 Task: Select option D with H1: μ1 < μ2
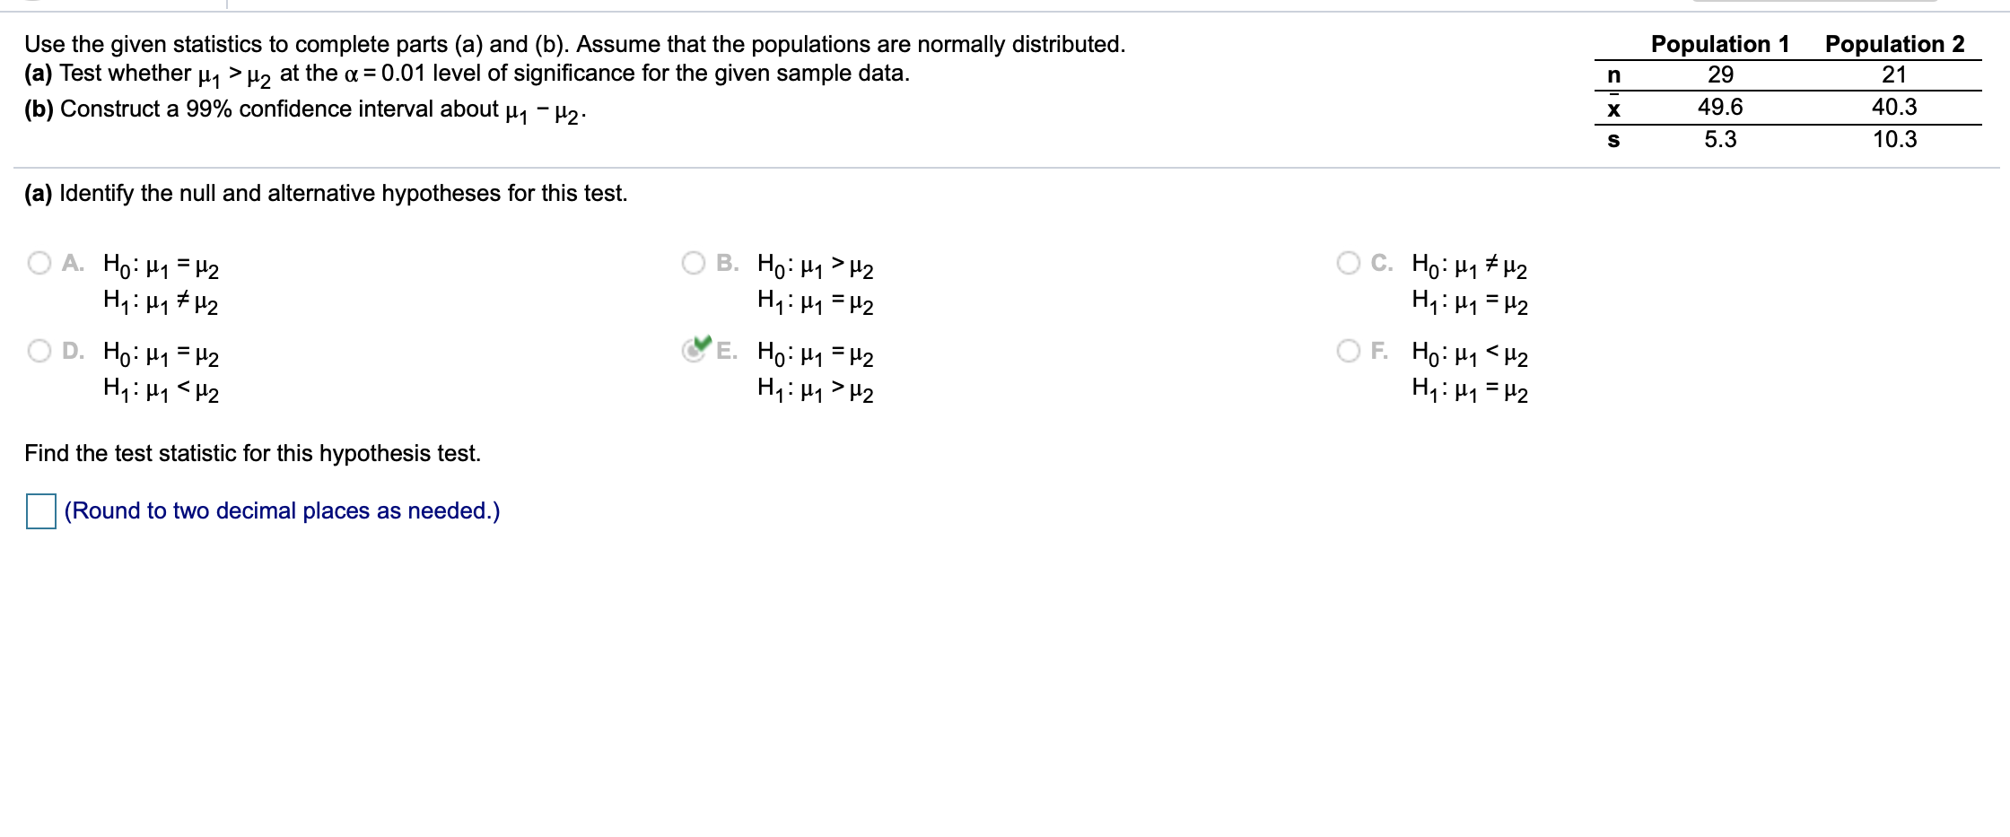tap(39, 350)
